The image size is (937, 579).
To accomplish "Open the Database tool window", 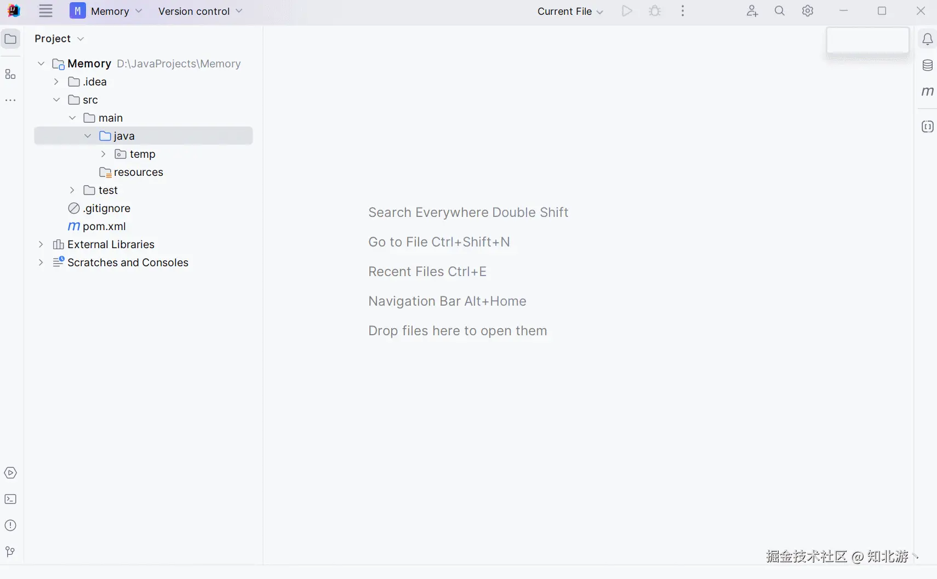I will [x=927, y=65].
